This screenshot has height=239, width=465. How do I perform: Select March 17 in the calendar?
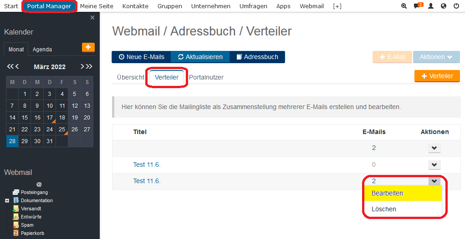50,117
